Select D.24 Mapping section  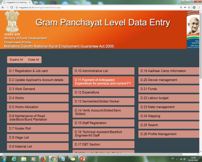point(169,116)
